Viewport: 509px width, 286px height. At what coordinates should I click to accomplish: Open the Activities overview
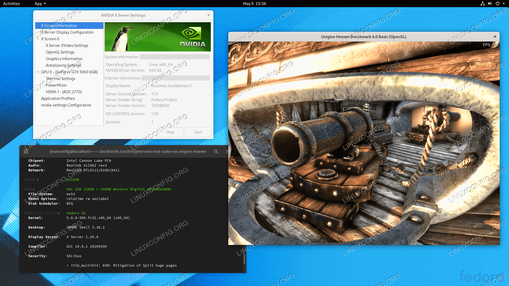pyautogui.click(x=11, y=4)
